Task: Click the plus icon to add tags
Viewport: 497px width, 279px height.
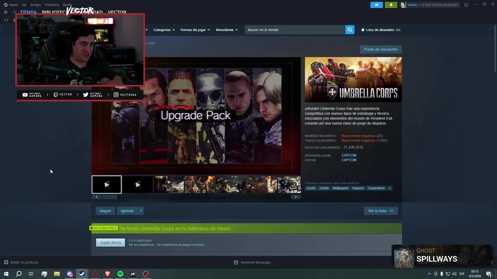Action: click(389, 188)
